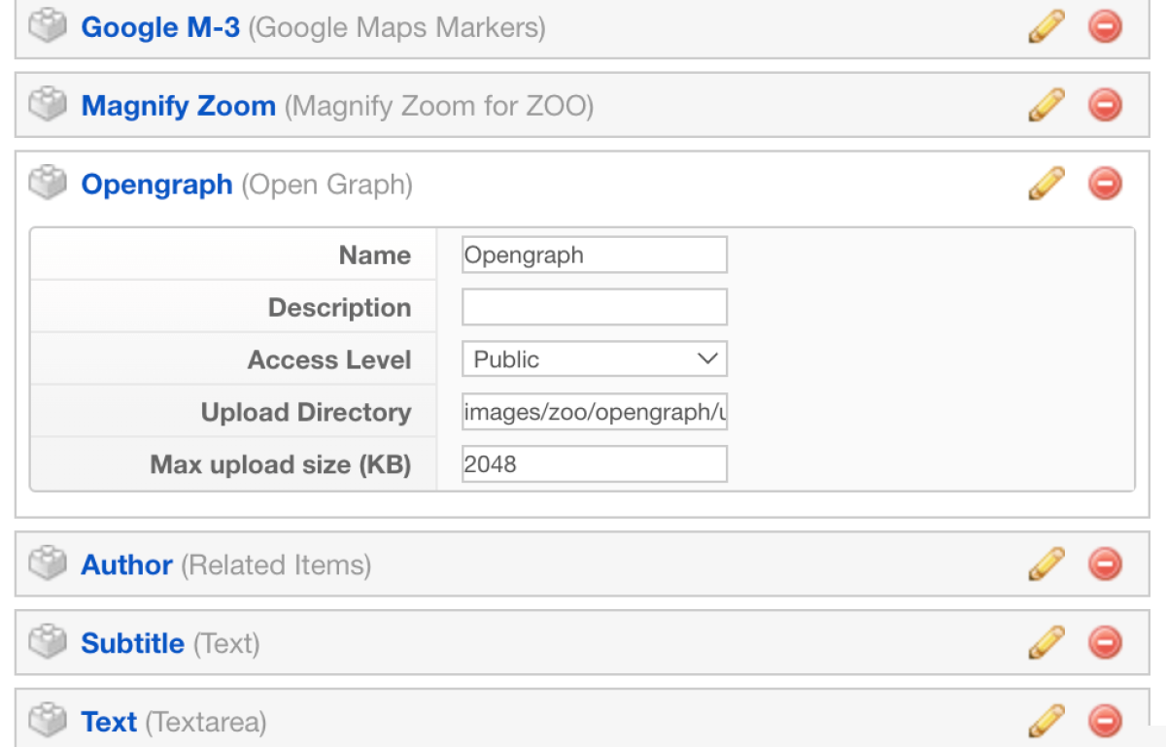1166x747 pixels.
Task: Edit the Opengraph element via pencil icon
Action: point(1046,184)
